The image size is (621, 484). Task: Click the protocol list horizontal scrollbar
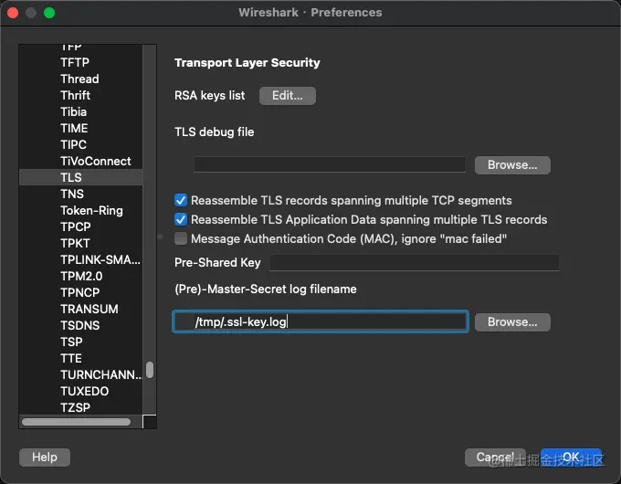click(x=77, y=422)
